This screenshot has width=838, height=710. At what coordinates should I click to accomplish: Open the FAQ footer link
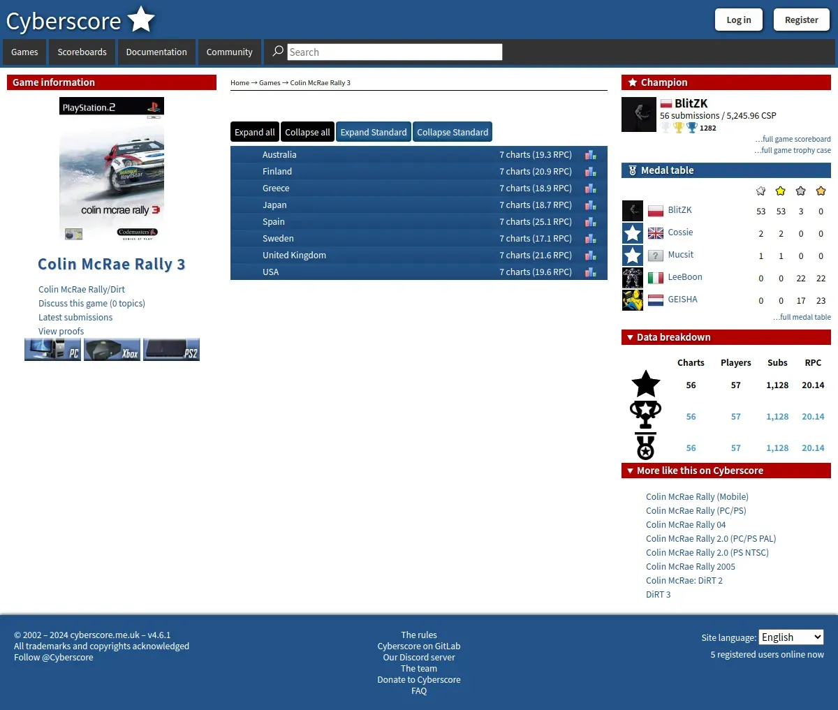point(419,690)
